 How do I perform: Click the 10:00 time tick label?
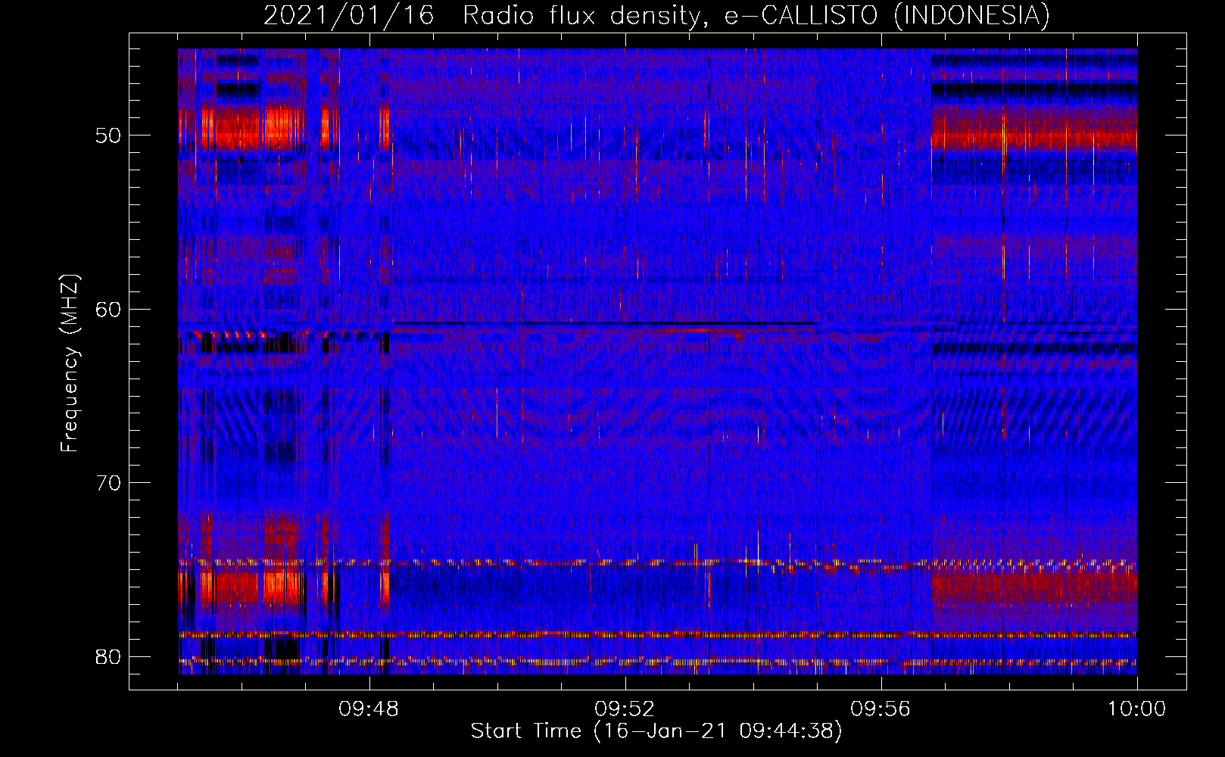pyautogui.click(x=1136, y=709)
